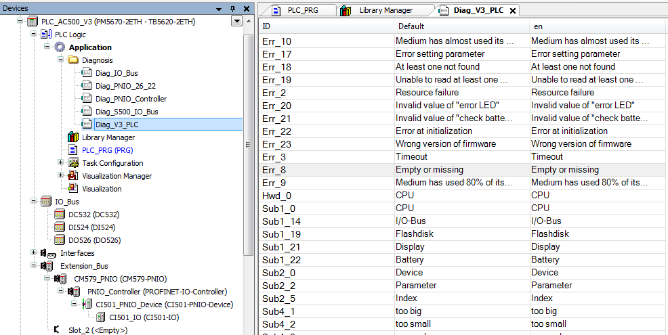The image size is (668, 335).
Task: Click the Application gear icon
Action: [60, 47]
